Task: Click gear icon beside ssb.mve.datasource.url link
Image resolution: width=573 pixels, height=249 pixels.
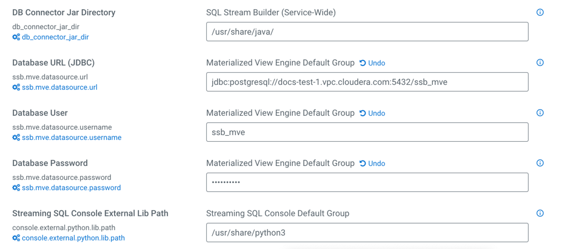Action: point(16,87)
